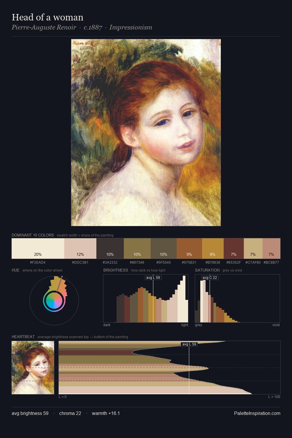The width and height of the screenshot is (292, 438).
Task: Click the '#867346' hex code label
Action: point(137,263)
